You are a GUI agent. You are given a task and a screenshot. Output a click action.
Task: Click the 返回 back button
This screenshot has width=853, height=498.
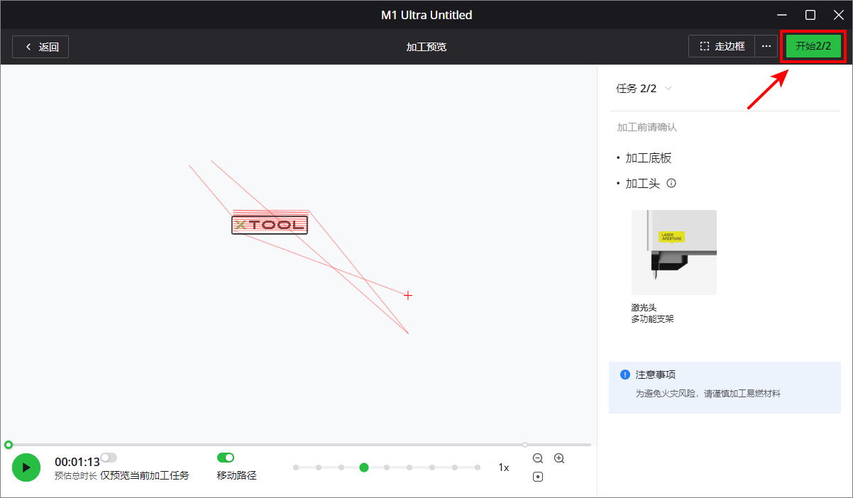[40, 47]
